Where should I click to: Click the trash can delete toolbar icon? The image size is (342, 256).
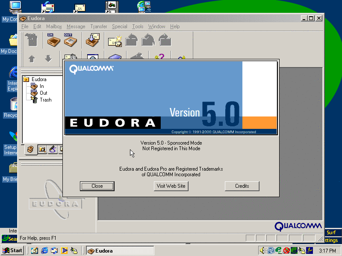(31, 41)
